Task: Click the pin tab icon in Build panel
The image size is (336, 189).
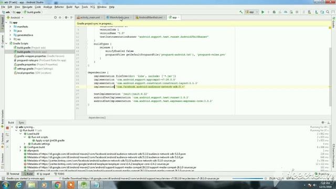Action: pyautogui.click(x=7, y=141)
